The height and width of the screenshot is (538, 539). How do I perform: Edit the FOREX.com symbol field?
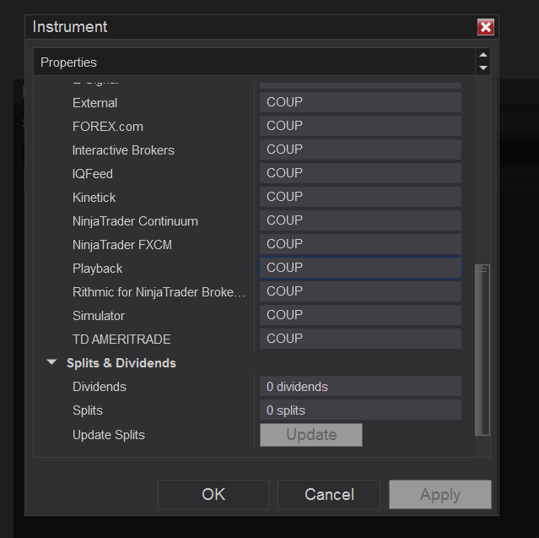click(360, 126)
